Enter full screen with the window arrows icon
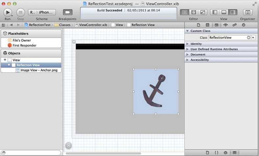The image size is (259, 156). point(254,4)
